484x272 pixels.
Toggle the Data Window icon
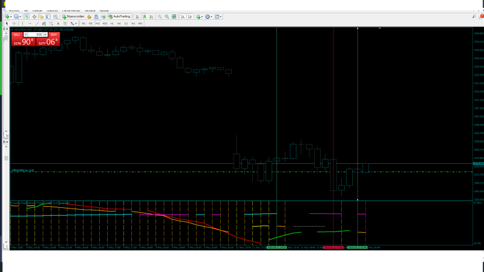34,17
